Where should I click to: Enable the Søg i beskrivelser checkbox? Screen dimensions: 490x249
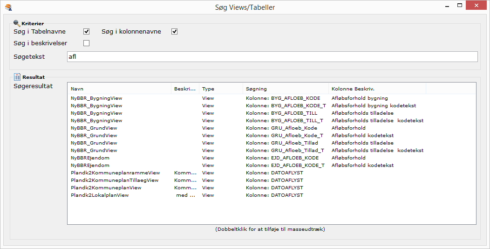tap(86, 43)
